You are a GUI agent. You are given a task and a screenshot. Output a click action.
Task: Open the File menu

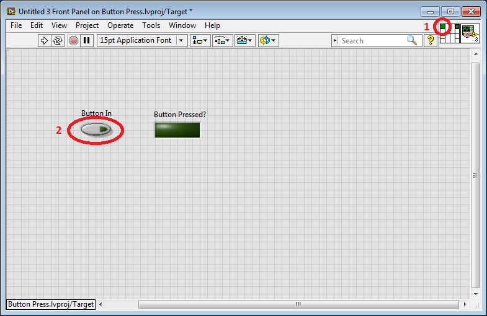tap(16, 25)
